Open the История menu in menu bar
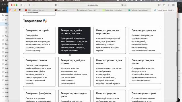 coord(38,1)
